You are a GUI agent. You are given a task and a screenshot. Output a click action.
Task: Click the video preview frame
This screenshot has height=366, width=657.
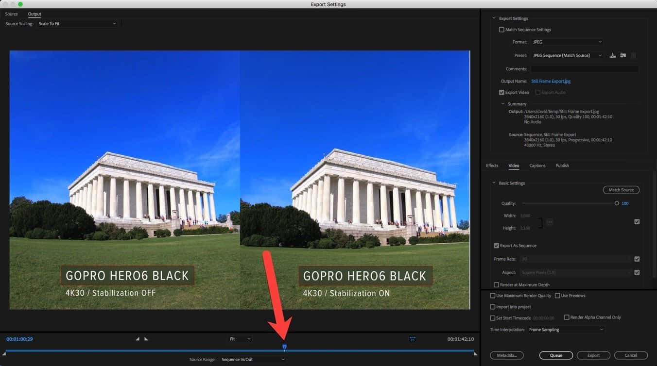point(240,180)
